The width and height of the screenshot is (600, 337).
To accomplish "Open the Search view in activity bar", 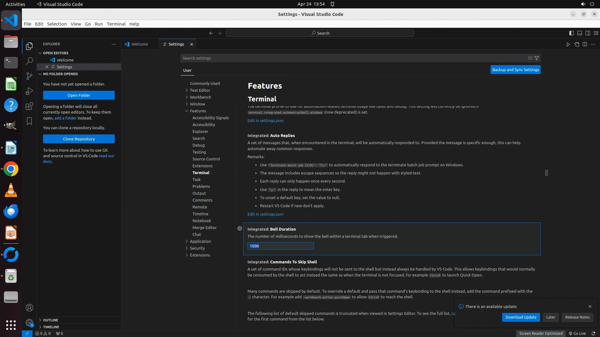I will coord(29,61).
